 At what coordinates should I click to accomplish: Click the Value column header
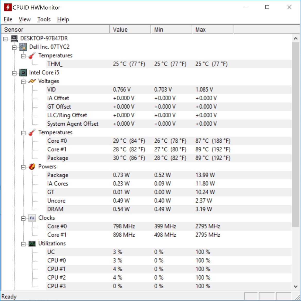[130, 30]
